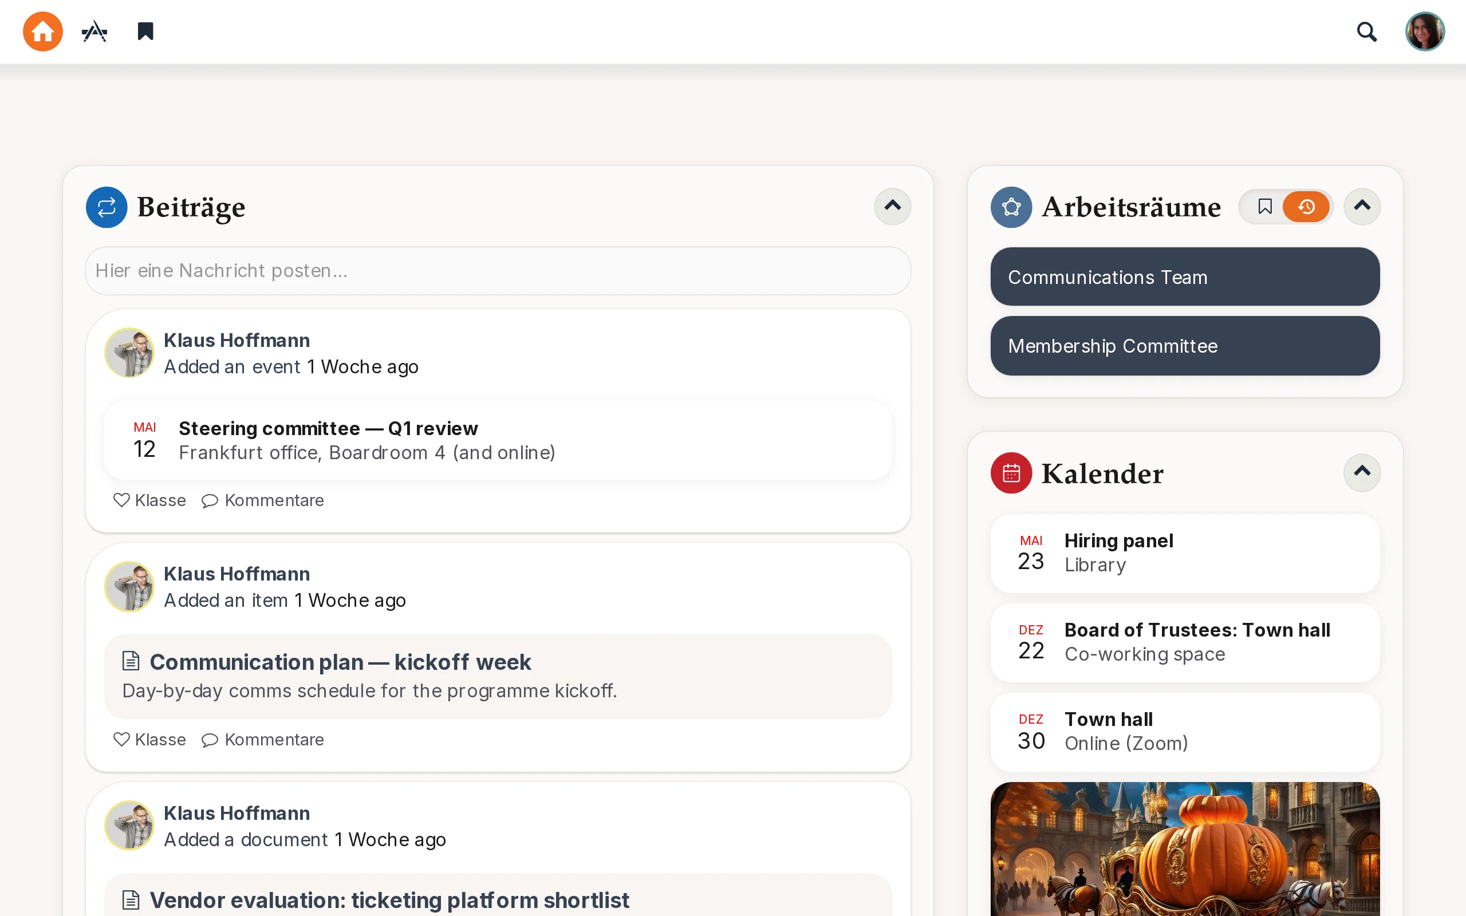
Task: Click the Beiträge heading
Action: [x=191, y=208]
